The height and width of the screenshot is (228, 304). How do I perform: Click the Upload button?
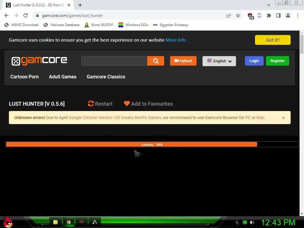pyautogui.click(x=183, y=61)
